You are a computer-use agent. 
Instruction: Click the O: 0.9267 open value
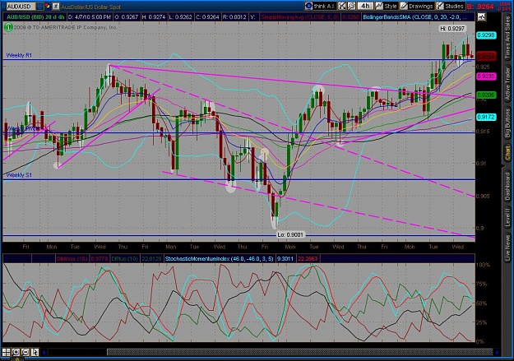(127, 16)
